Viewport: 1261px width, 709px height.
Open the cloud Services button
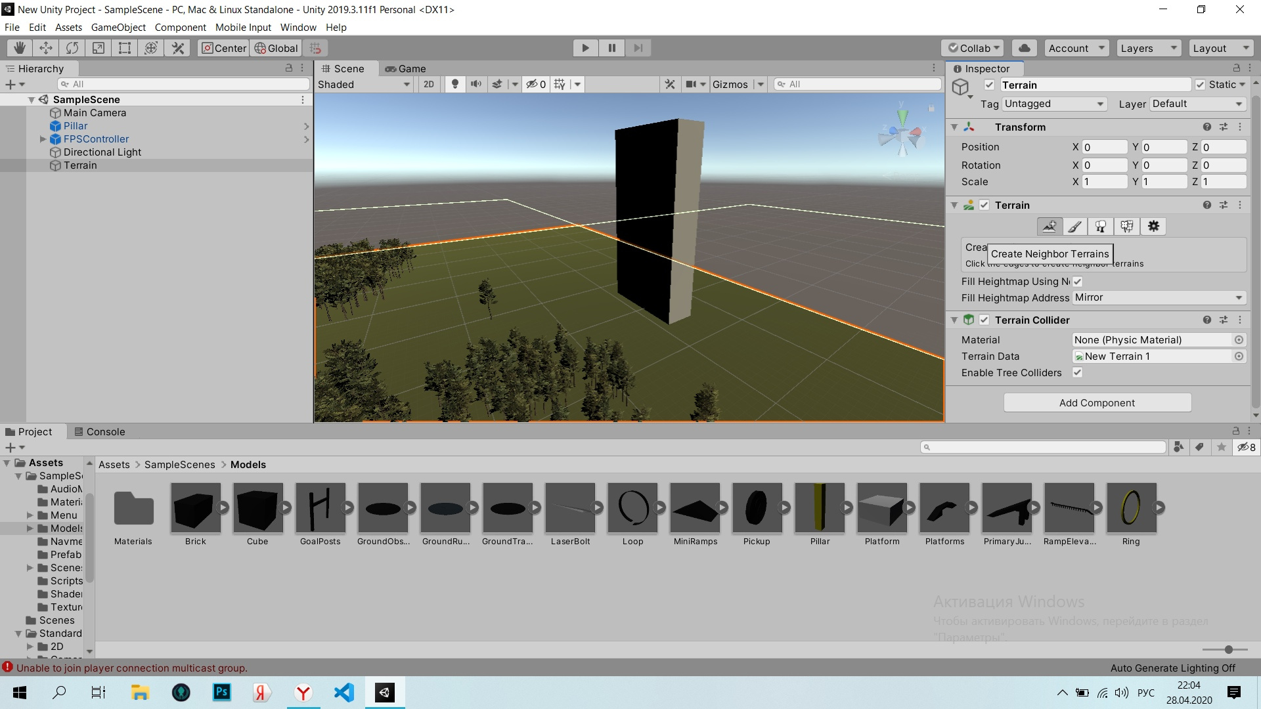(x=1025, y=48)
